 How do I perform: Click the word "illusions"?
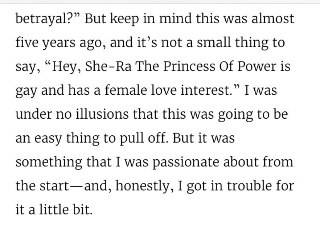click(102, 114)
